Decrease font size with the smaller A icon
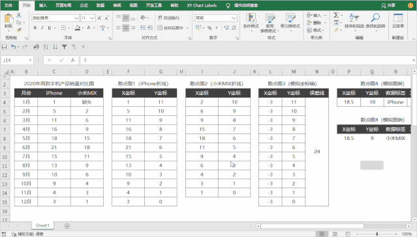This screenshot has width=417, height=237. pyautogui.click(x=107, y=18)
